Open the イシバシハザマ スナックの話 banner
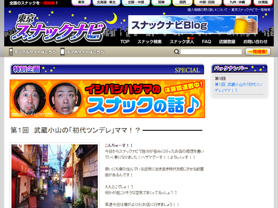 [x=107, y=99]
